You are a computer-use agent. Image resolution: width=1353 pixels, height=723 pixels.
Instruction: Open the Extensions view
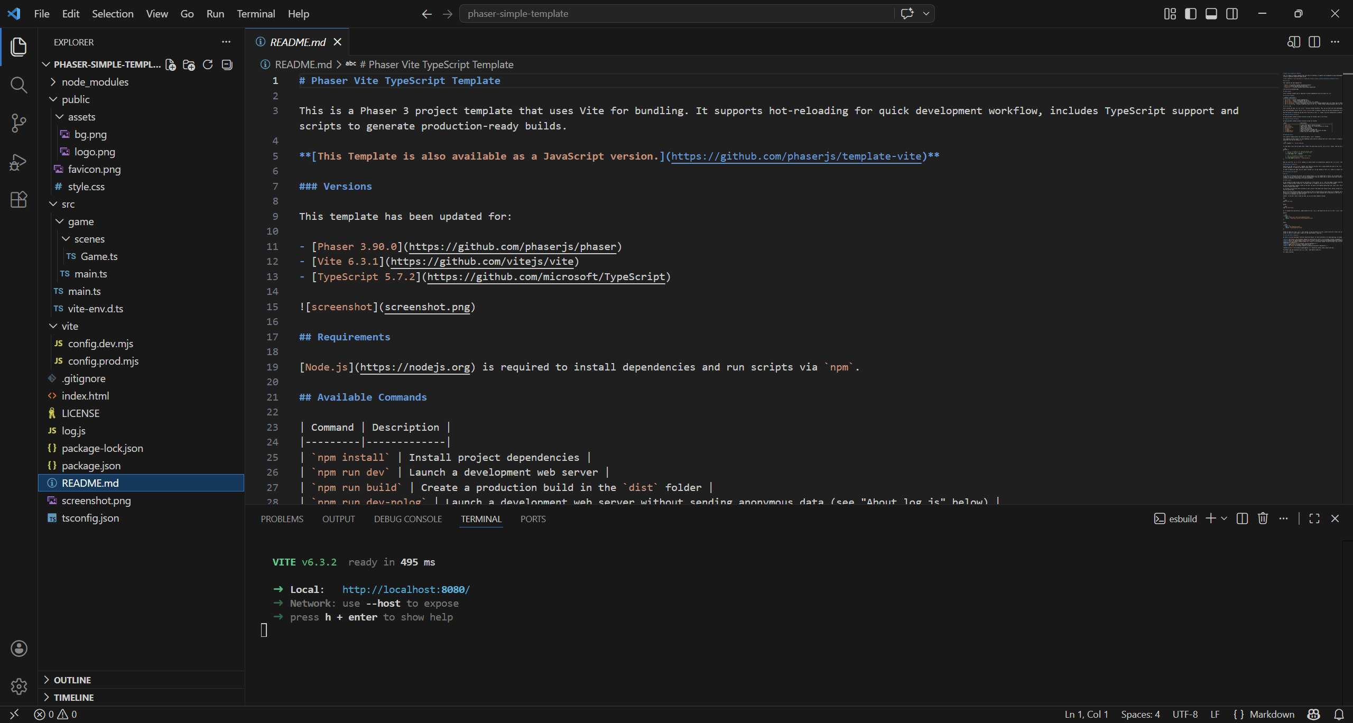click(18, 200)
